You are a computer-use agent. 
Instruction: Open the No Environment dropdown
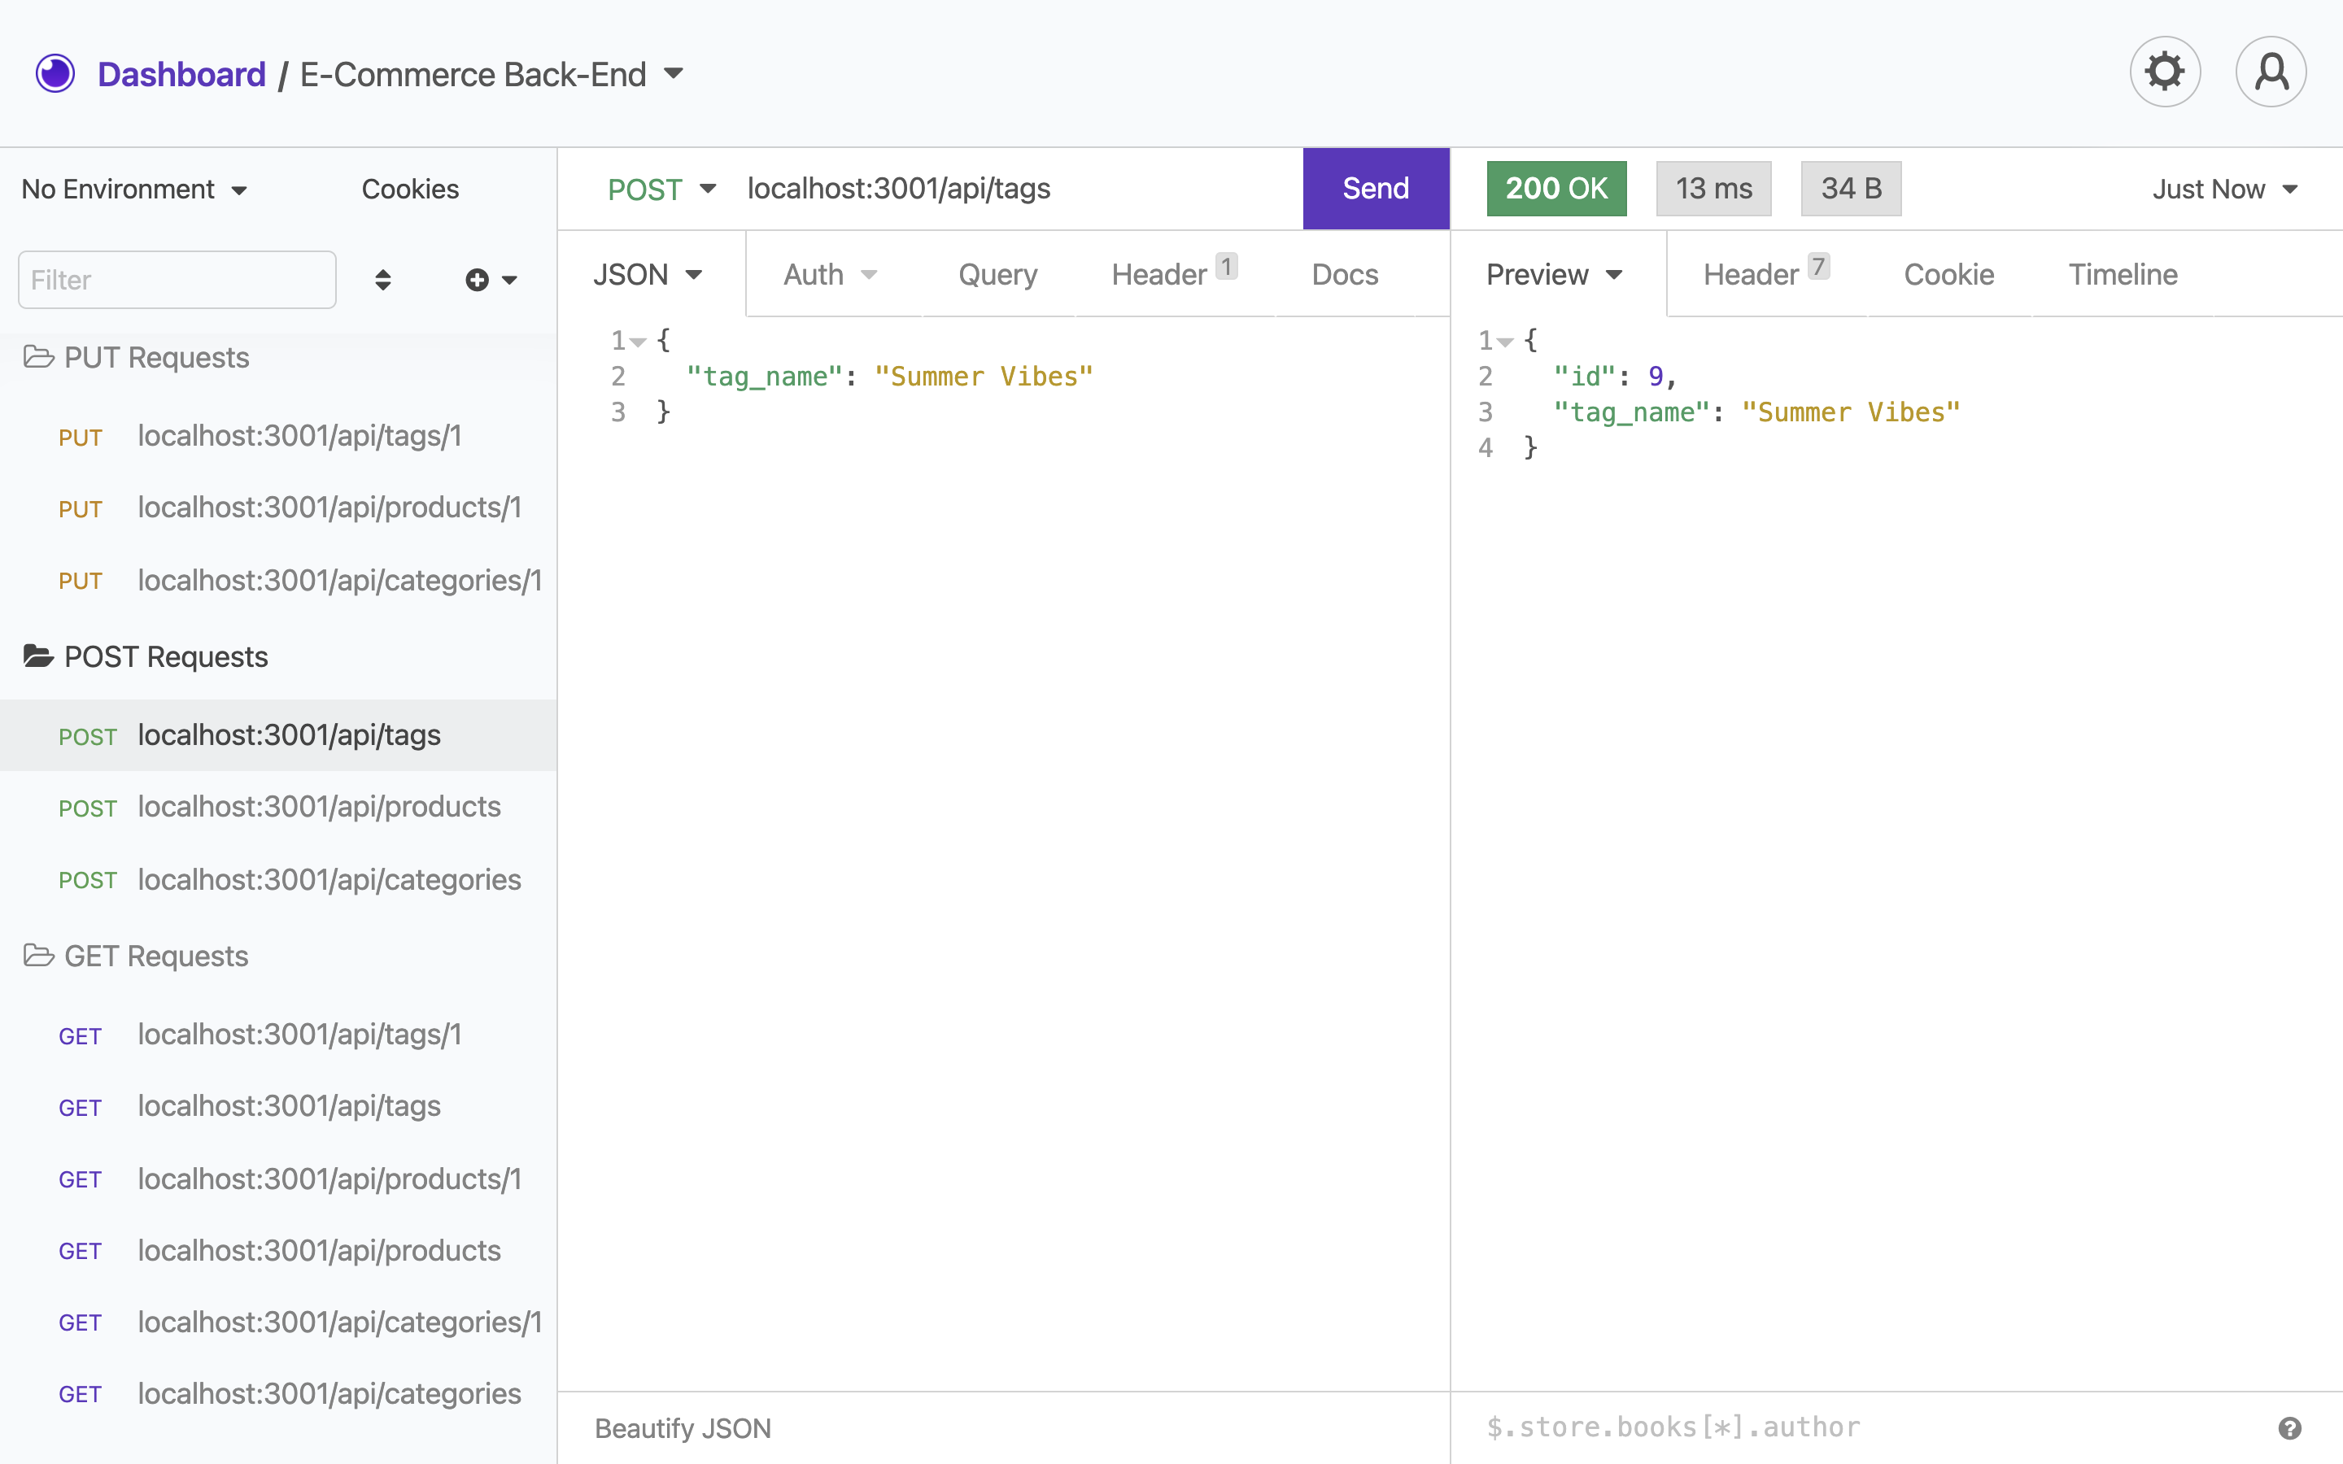(x=134, y=189)
